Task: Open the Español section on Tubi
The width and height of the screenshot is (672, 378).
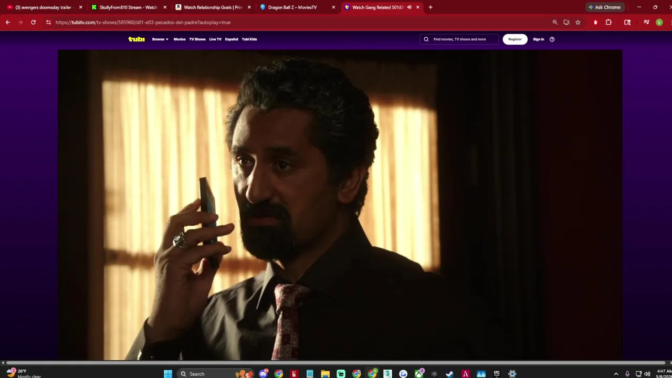Action: pos(232,39)
